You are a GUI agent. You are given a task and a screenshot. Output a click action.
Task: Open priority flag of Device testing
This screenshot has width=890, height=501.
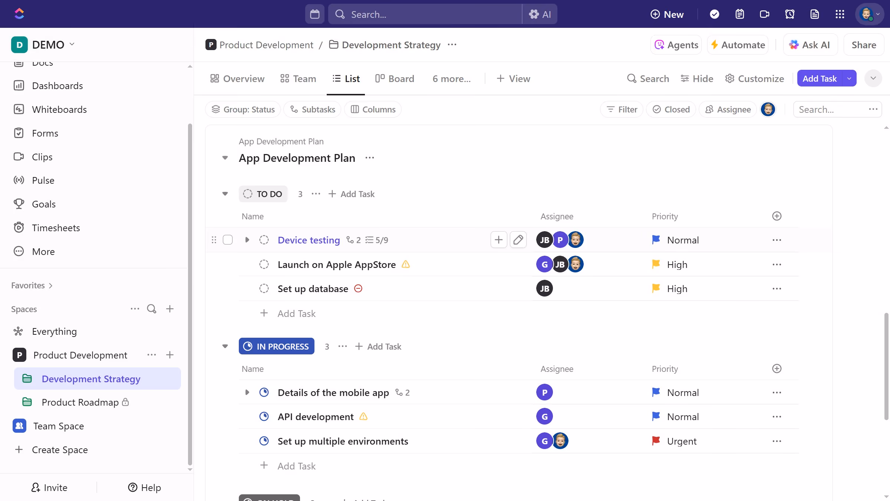656,240
